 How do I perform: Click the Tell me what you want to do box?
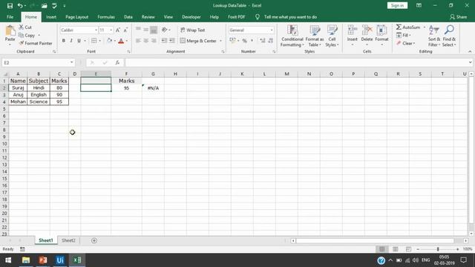[x=290, y=17]
